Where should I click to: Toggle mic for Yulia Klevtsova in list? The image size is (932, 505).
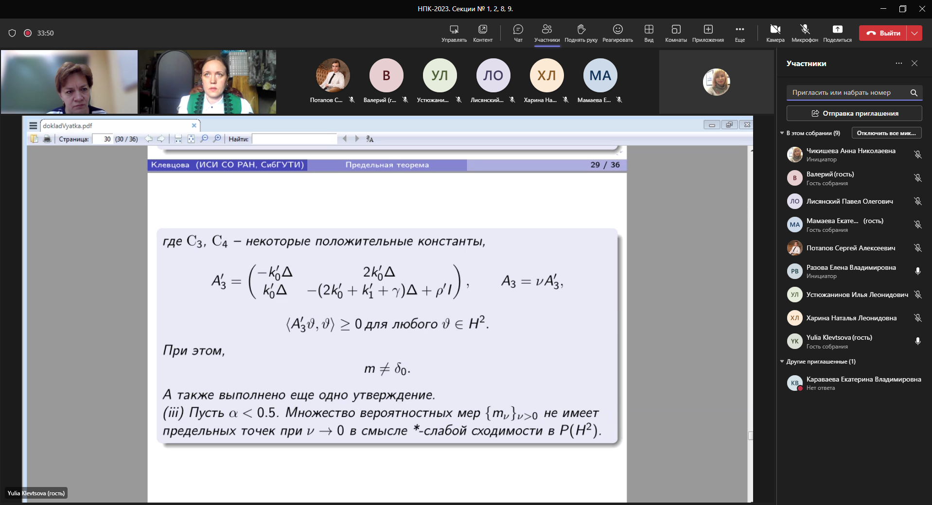tap(917, 341)
